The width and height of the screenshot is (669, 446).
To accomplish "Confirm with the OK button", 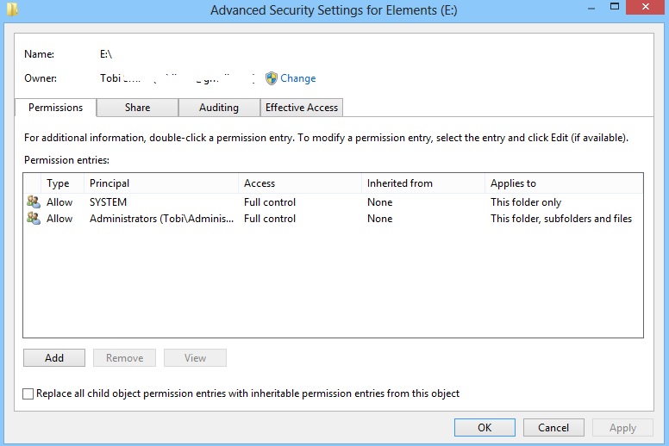I will [485, 427].
